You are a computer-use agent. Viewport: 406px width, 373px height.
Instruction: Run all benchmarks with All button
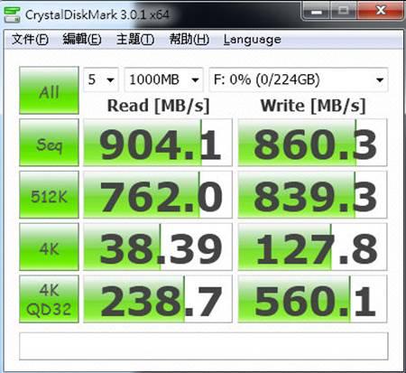49,90
